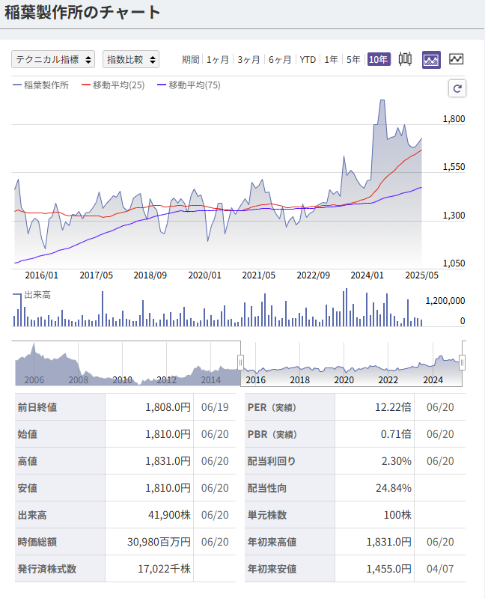Image resolution: width=485 pixels, height=598 pixels.
Task: Click the 出来高 volume chart label
Action: click(x=37, y=295)
